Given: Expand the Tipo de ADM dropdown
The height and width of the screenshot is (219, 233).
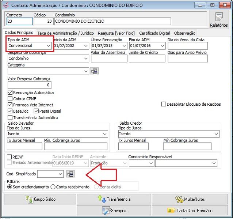Looking at the screenshot, I should click(49, 46).
